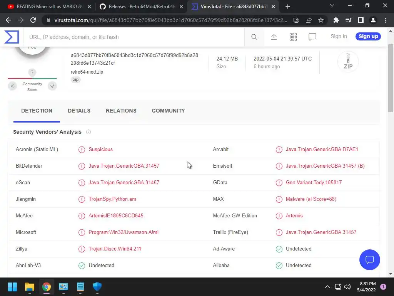394x296 pixels.
Task: Click the VirusTotal logo icon
Action: click(x=12, y=37)
